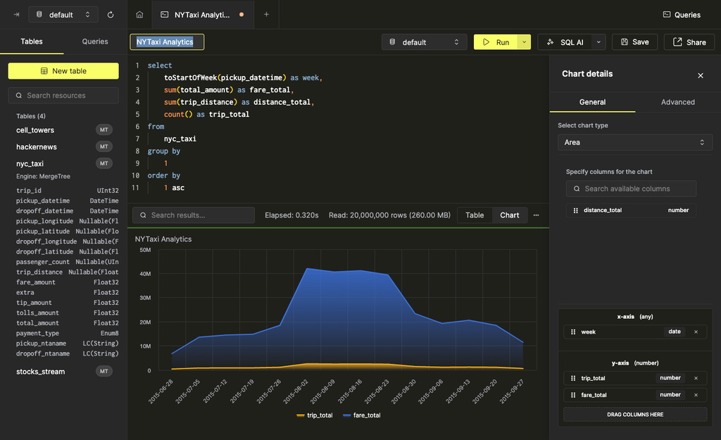Click the Share icon in the toolbar
721x440 pixels.
coord(689,42)
